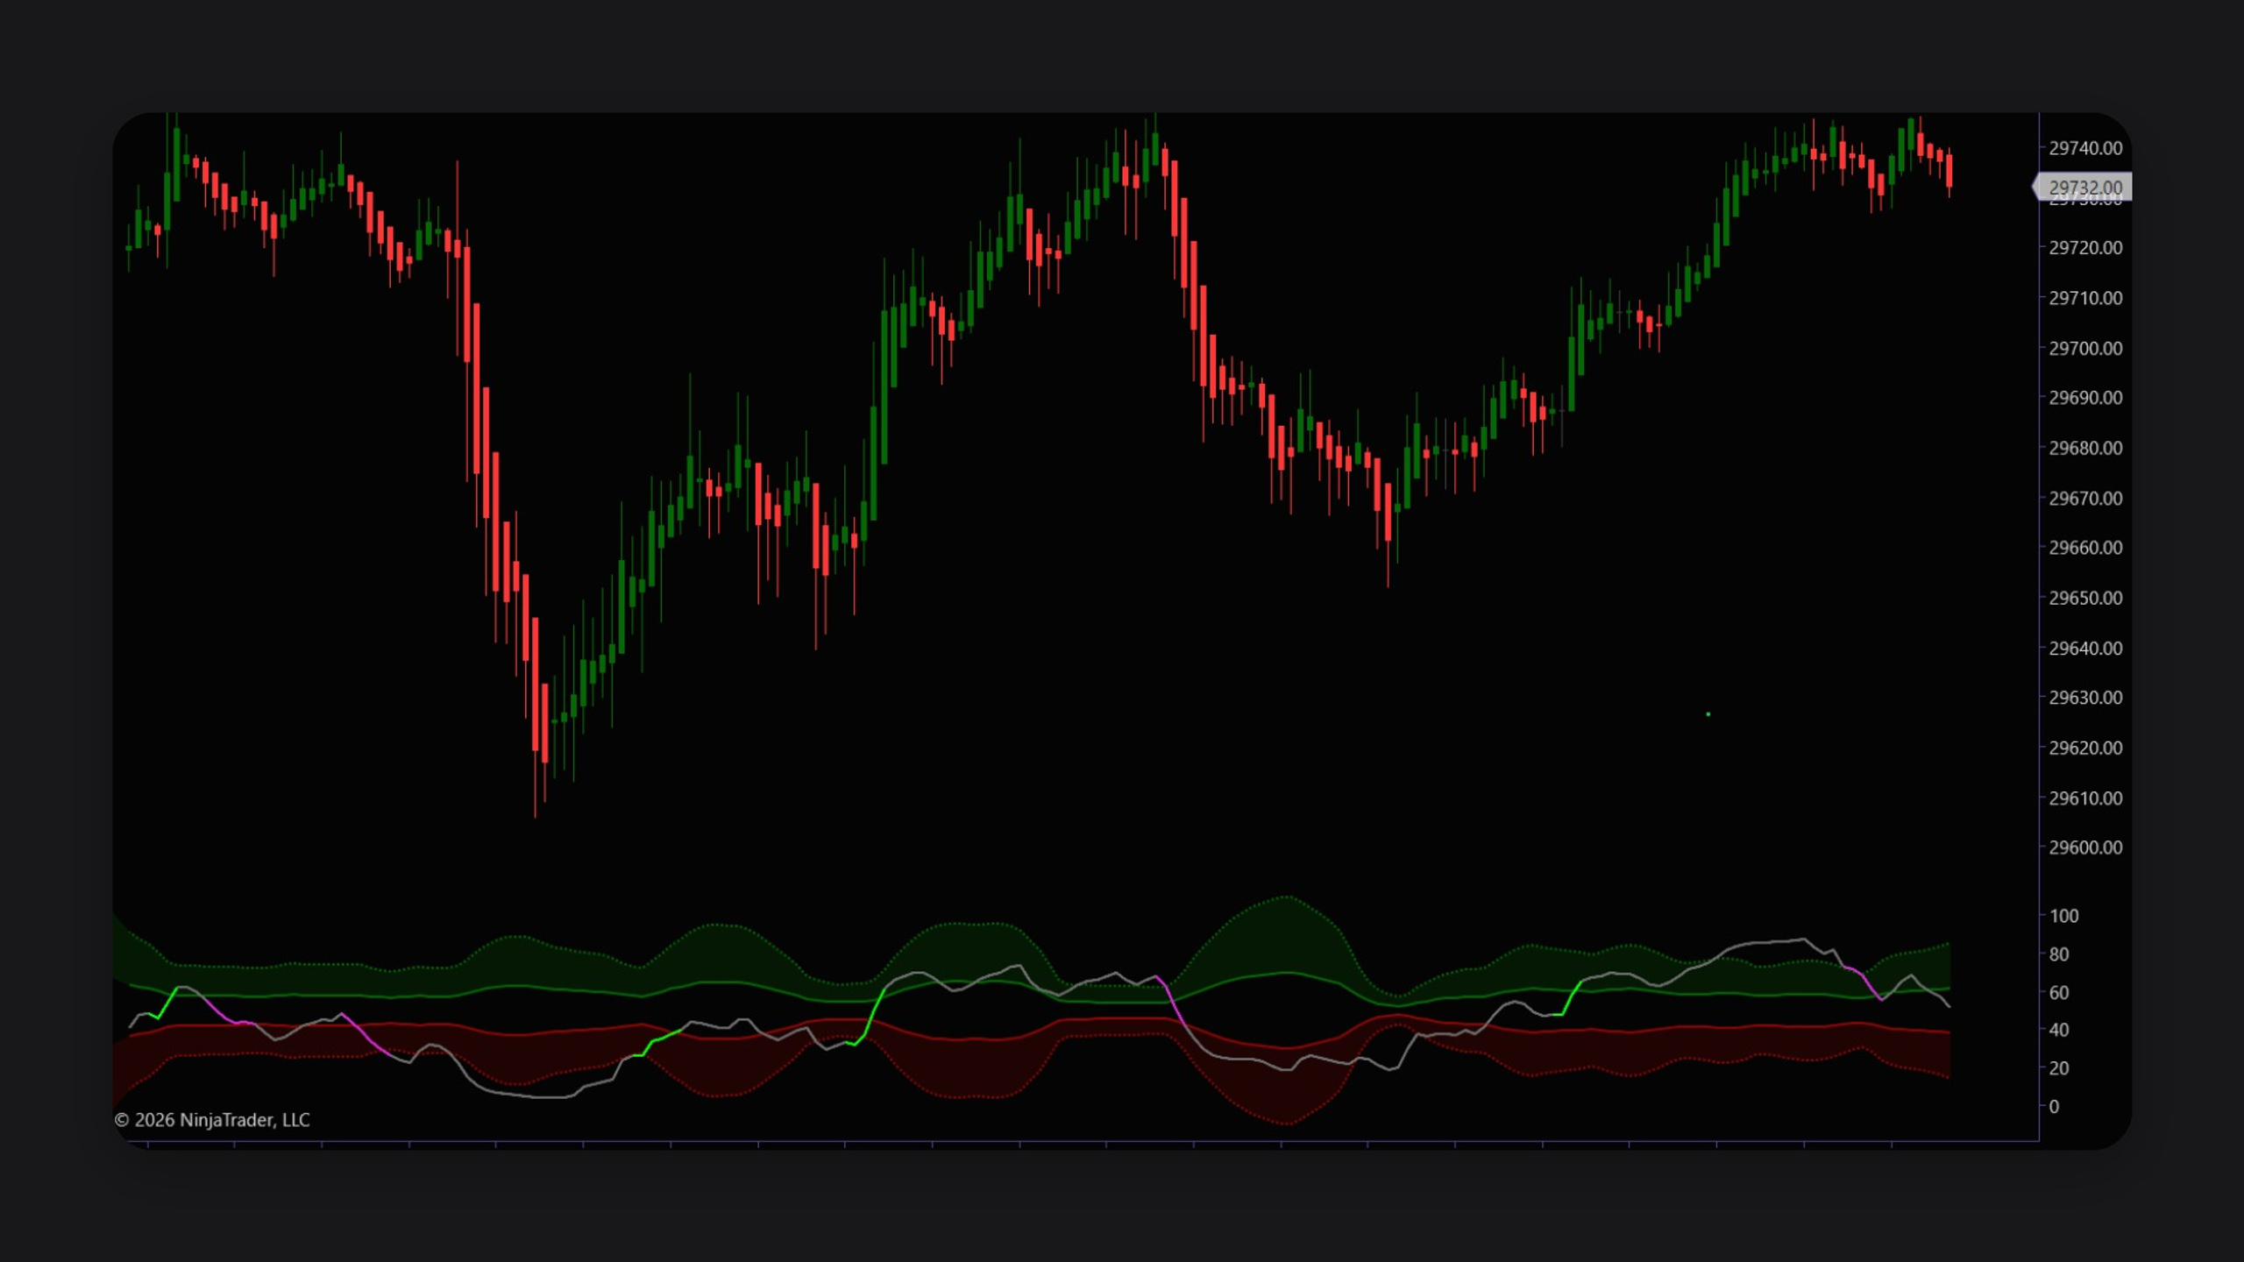This screenshot has height=1262, width=2244.
Task: Click the 2026 NinjaTrader, LLC copyright text
Action: point(212,1120)
